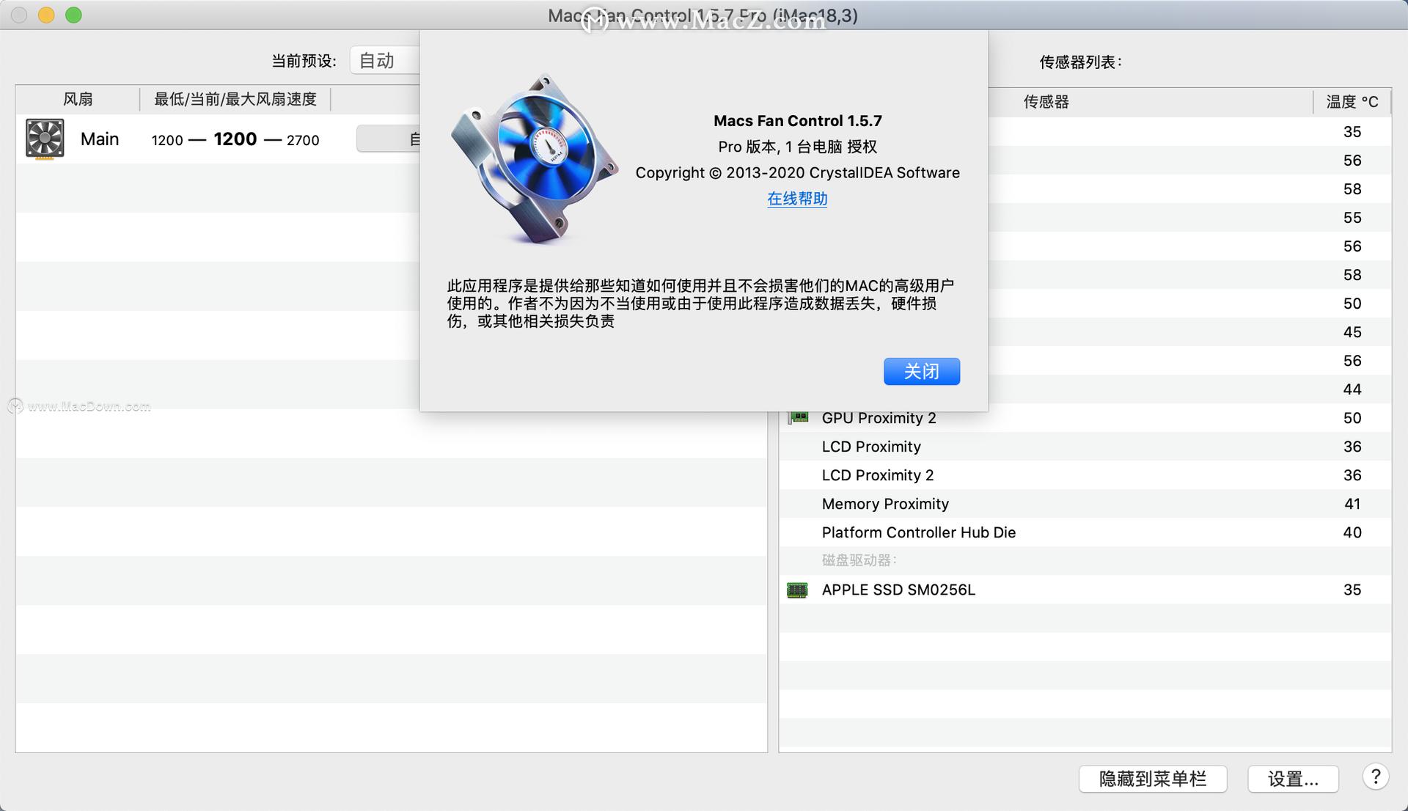Click 关闭 to close the About dialog
Image resolution: width=1408 pixels, height=811 pixels.
pos(921,371)
